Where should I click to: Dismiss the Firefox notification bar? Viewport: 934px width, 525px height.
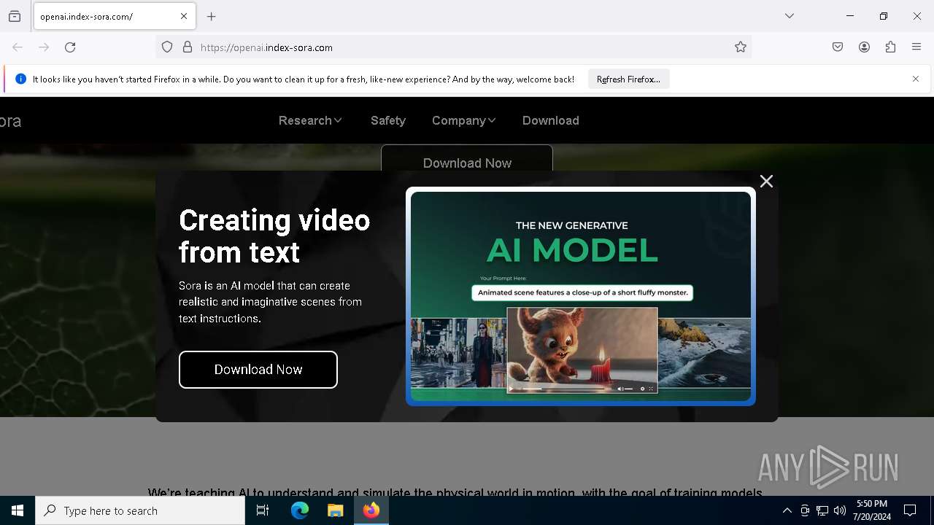click(916, 79)
